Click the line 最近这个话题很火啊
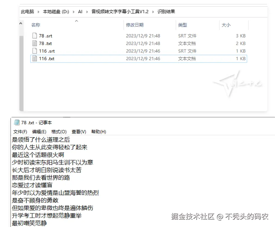Image resolution: width=275 pixels, height=227 pixels. pos(38,155)
